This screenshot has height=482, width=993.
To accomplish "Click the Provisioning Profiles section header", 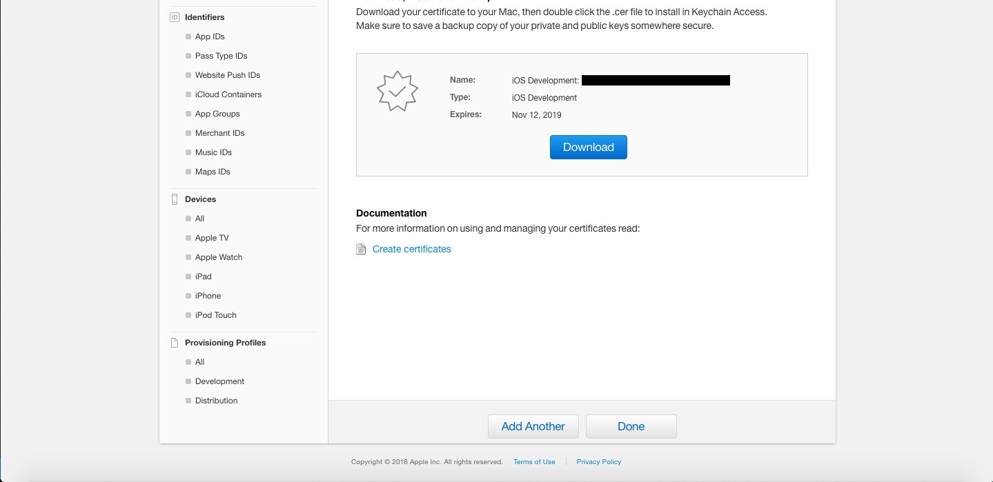I will click(x=225, y=343).
